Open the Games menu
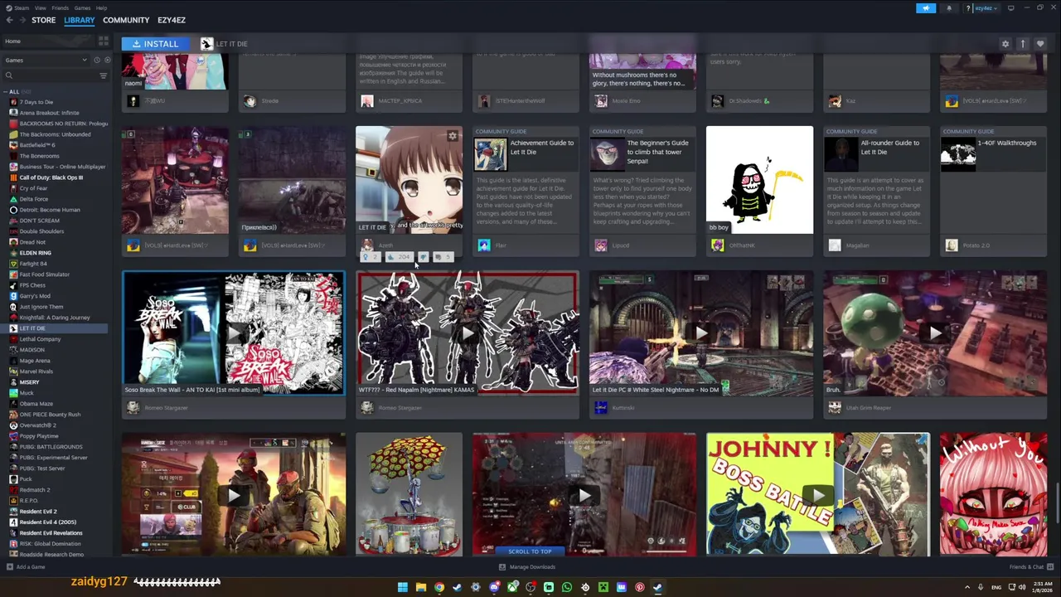 [82, 7]
